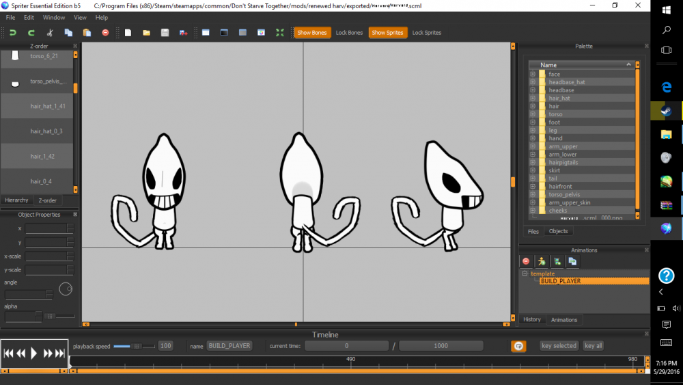The image size is (683, 385).
Task: Click the scissors cut icon
Action: click(50, 33)
